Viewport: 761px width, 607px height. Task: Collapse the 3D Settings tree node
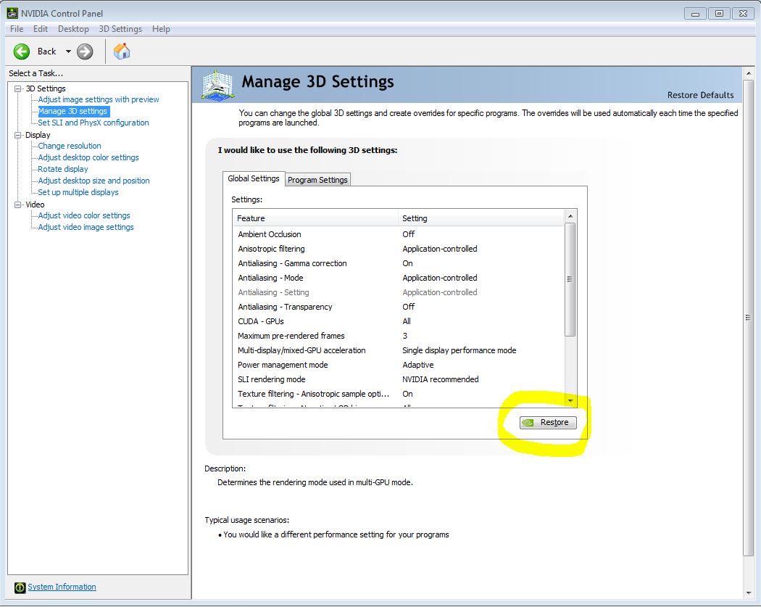point(18,88)
